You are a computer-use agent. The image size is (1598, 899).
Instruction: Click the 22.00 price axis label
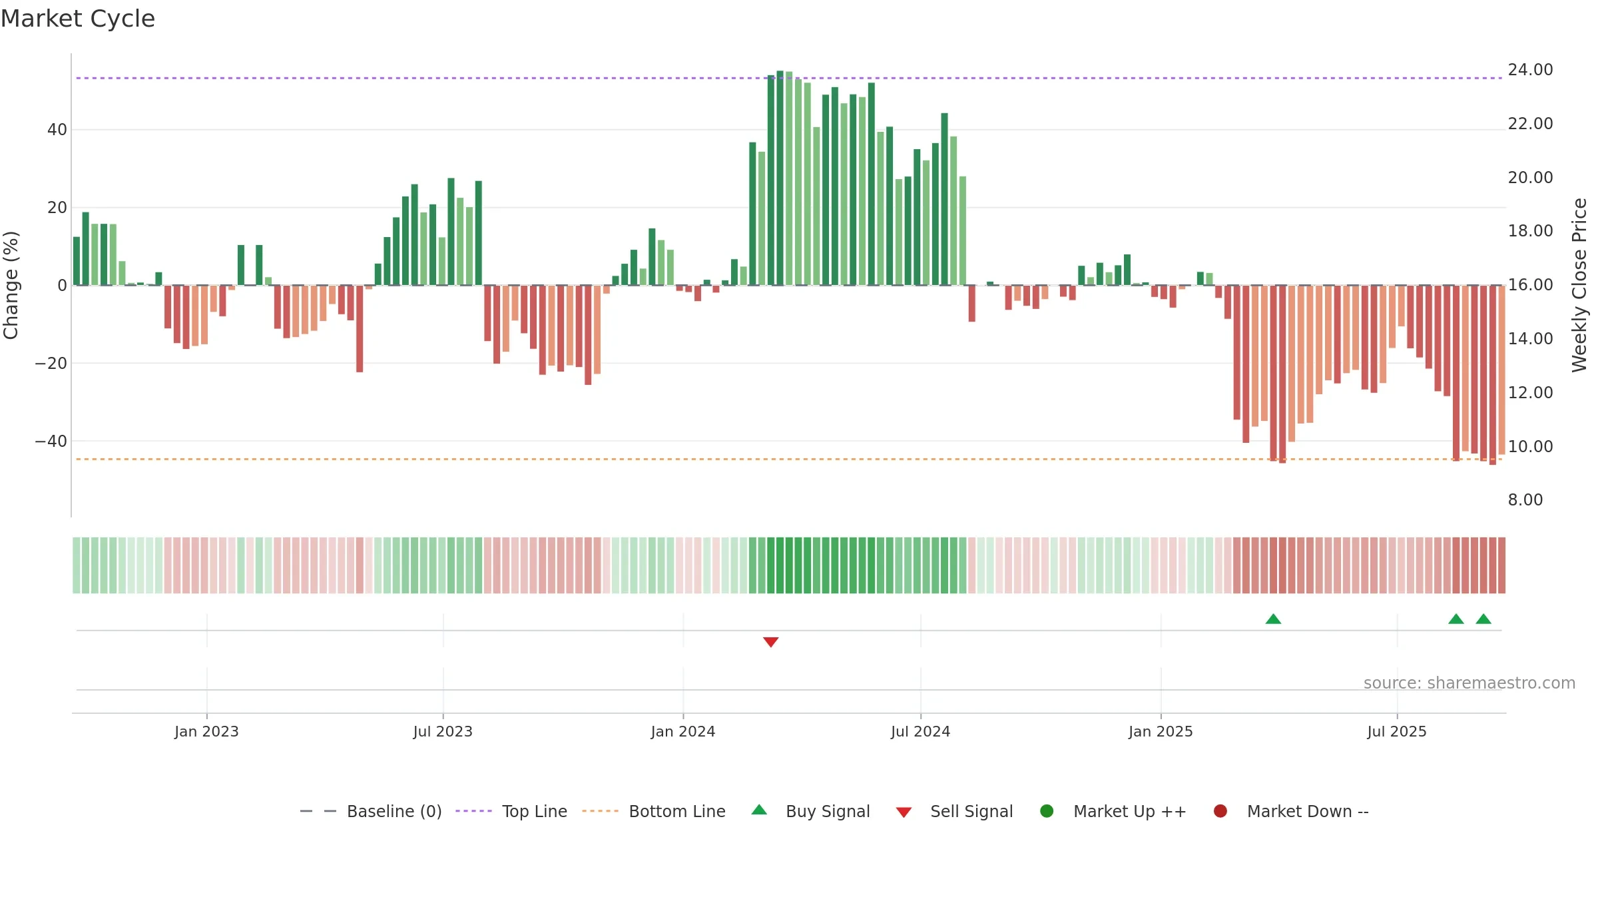click(1530, 124)
